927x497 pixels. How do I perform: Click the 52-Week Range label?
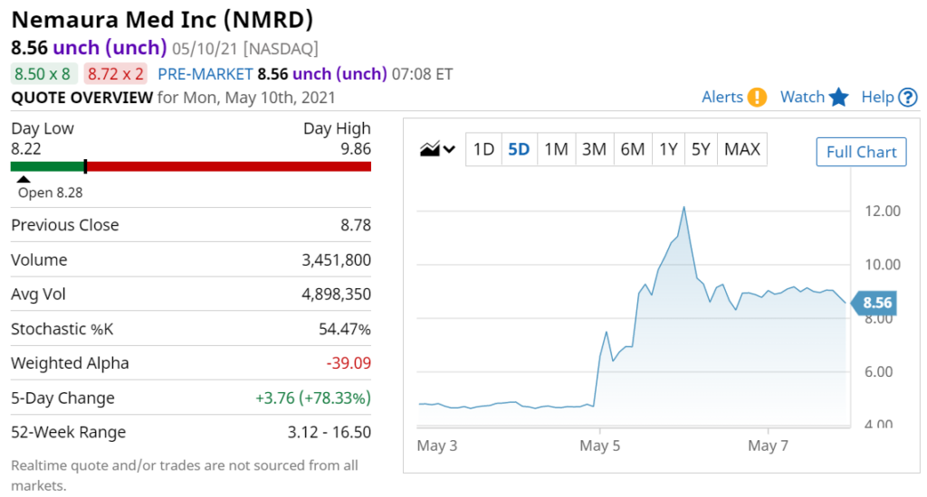coord(69,433)
